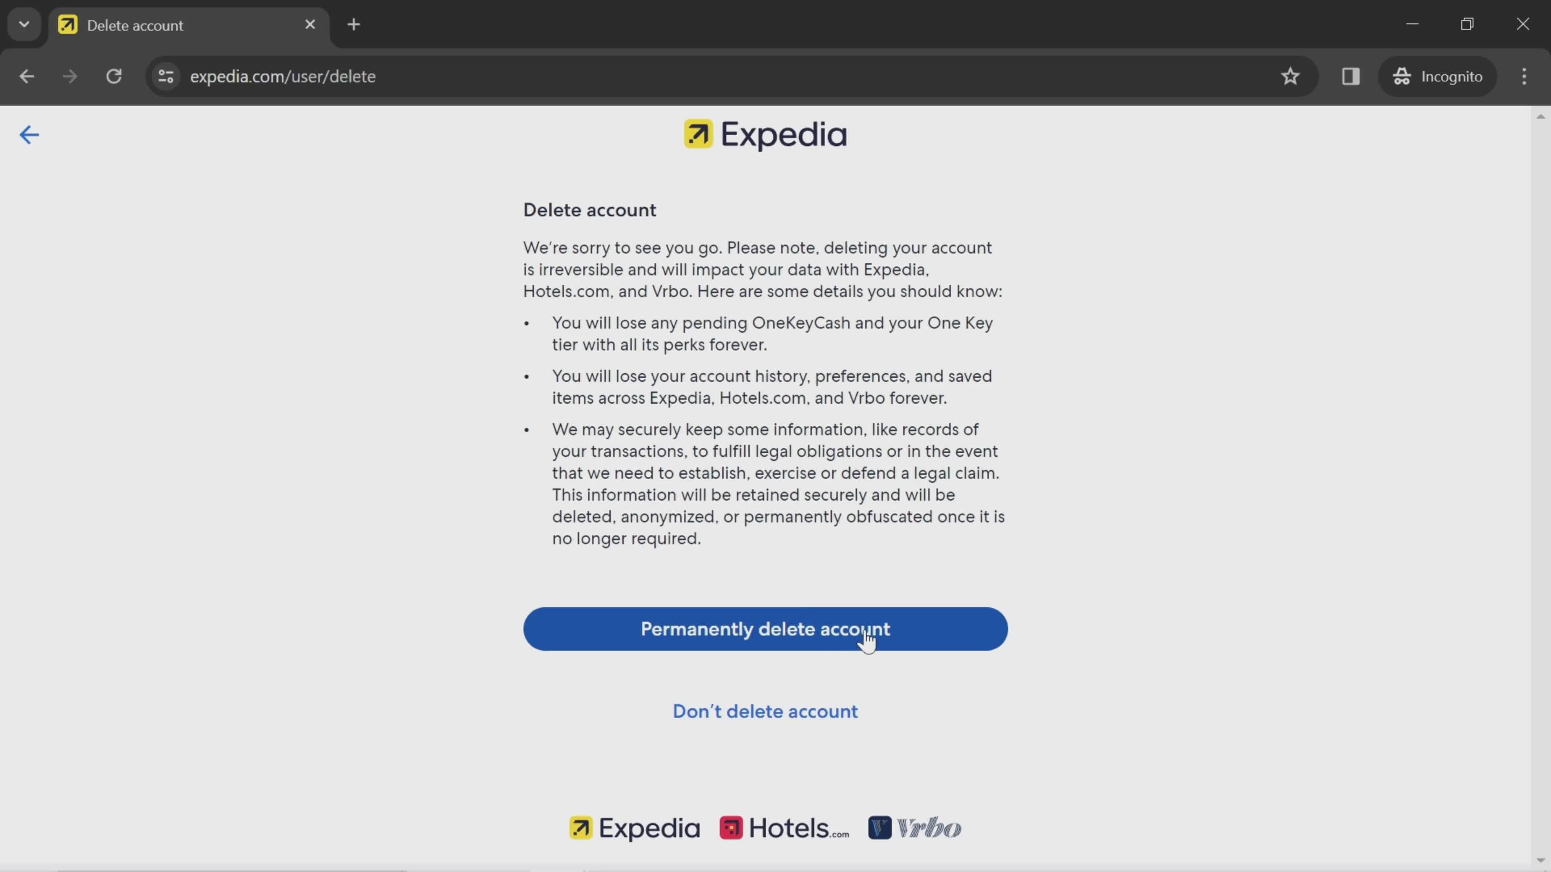Click the scrollbar up arrow
The width and height of the screenshot is (1551, 872).
tap(1541, 116)
